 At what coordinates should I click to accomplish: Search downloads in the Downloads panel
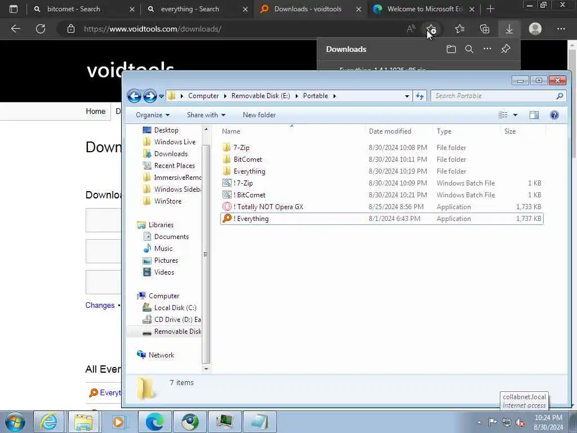pos(469,49)
